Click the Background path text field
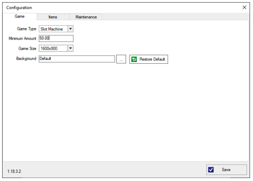 [x=77, y=59]
